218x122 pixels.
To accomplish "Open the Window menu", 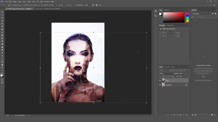I will (x=47, y=2).
